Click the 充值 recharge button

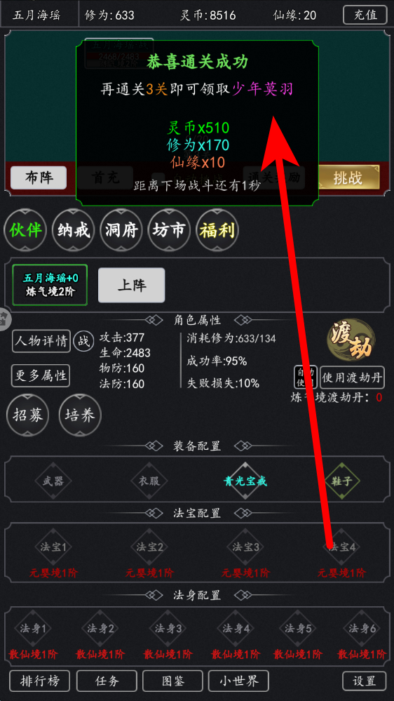click(365, 15)
